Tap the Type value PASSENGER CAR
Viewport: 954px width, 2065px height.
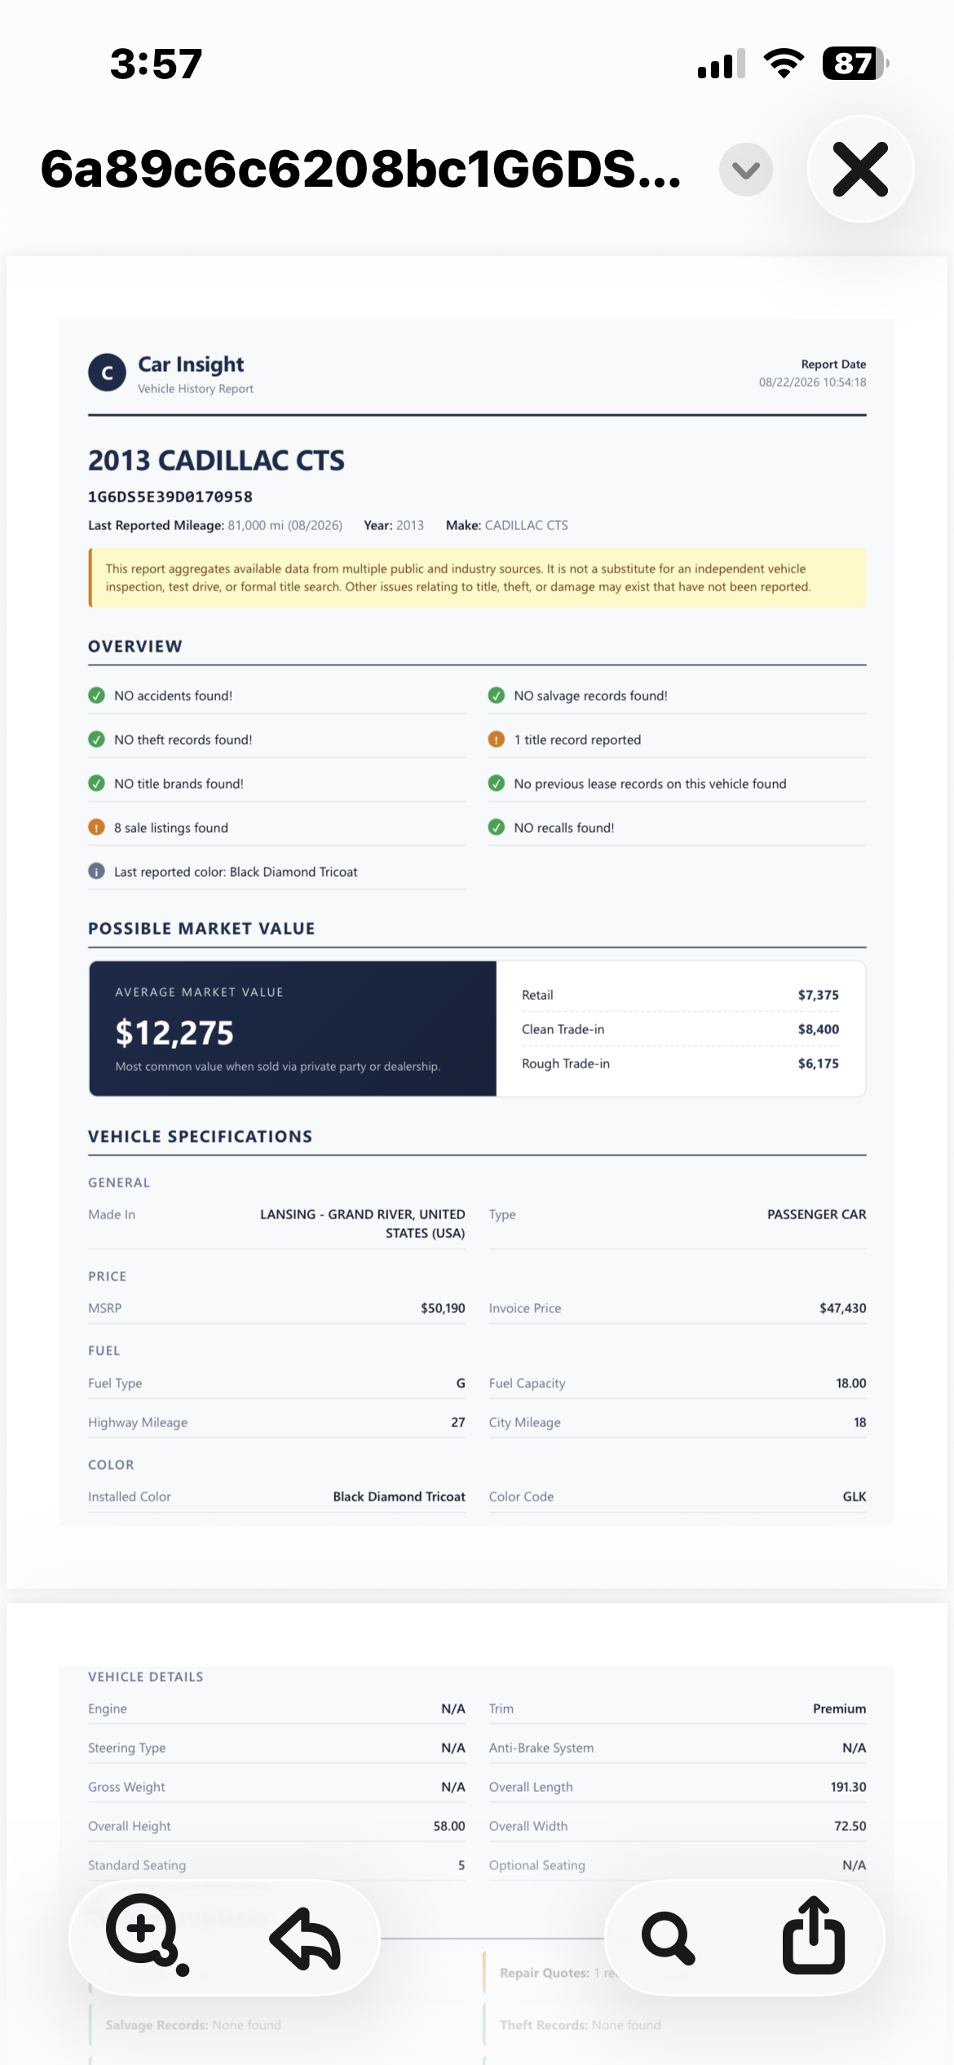(x=817, y=1214)
